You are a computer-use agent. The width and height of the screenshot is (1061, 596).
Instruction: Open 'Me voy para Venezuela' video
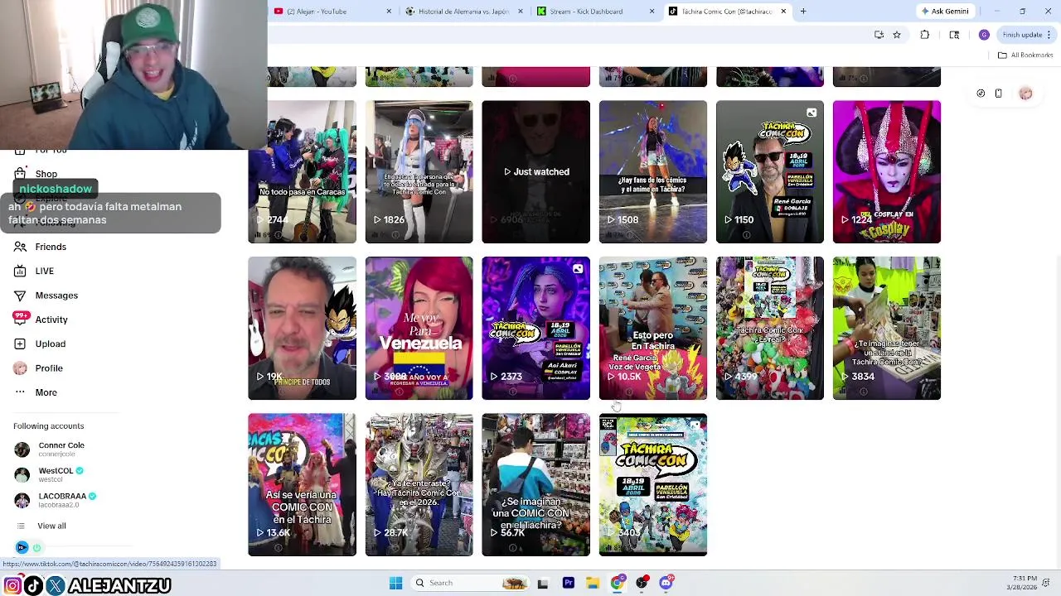pos(419,329)
